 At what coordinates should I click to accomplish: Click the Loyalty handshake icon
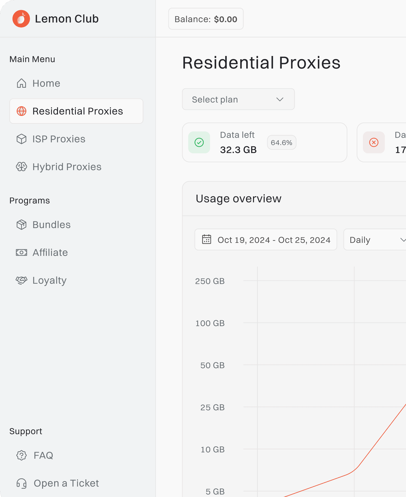tap(21, 280)
